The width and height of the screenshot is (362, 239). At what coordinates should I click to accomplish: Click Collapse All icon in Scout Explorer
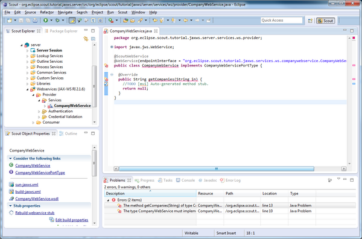[94, 39]
